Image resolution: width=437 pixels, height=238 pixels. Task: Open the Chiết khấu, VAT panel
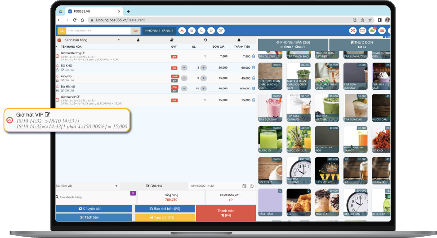click(231, 197)
